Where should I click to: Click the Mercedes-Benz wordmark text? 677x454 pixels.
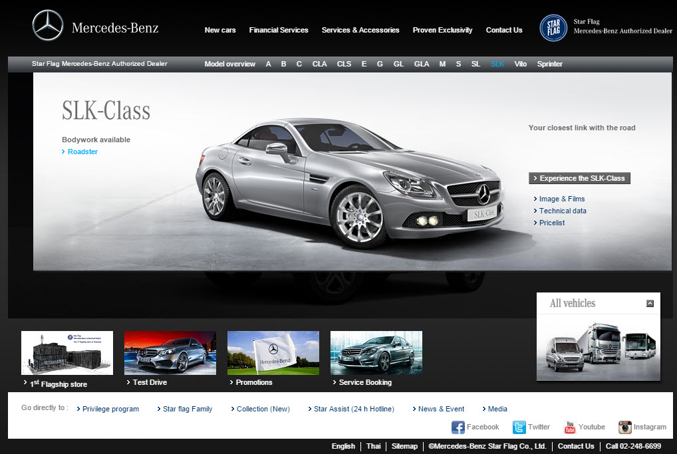[115, 28]
